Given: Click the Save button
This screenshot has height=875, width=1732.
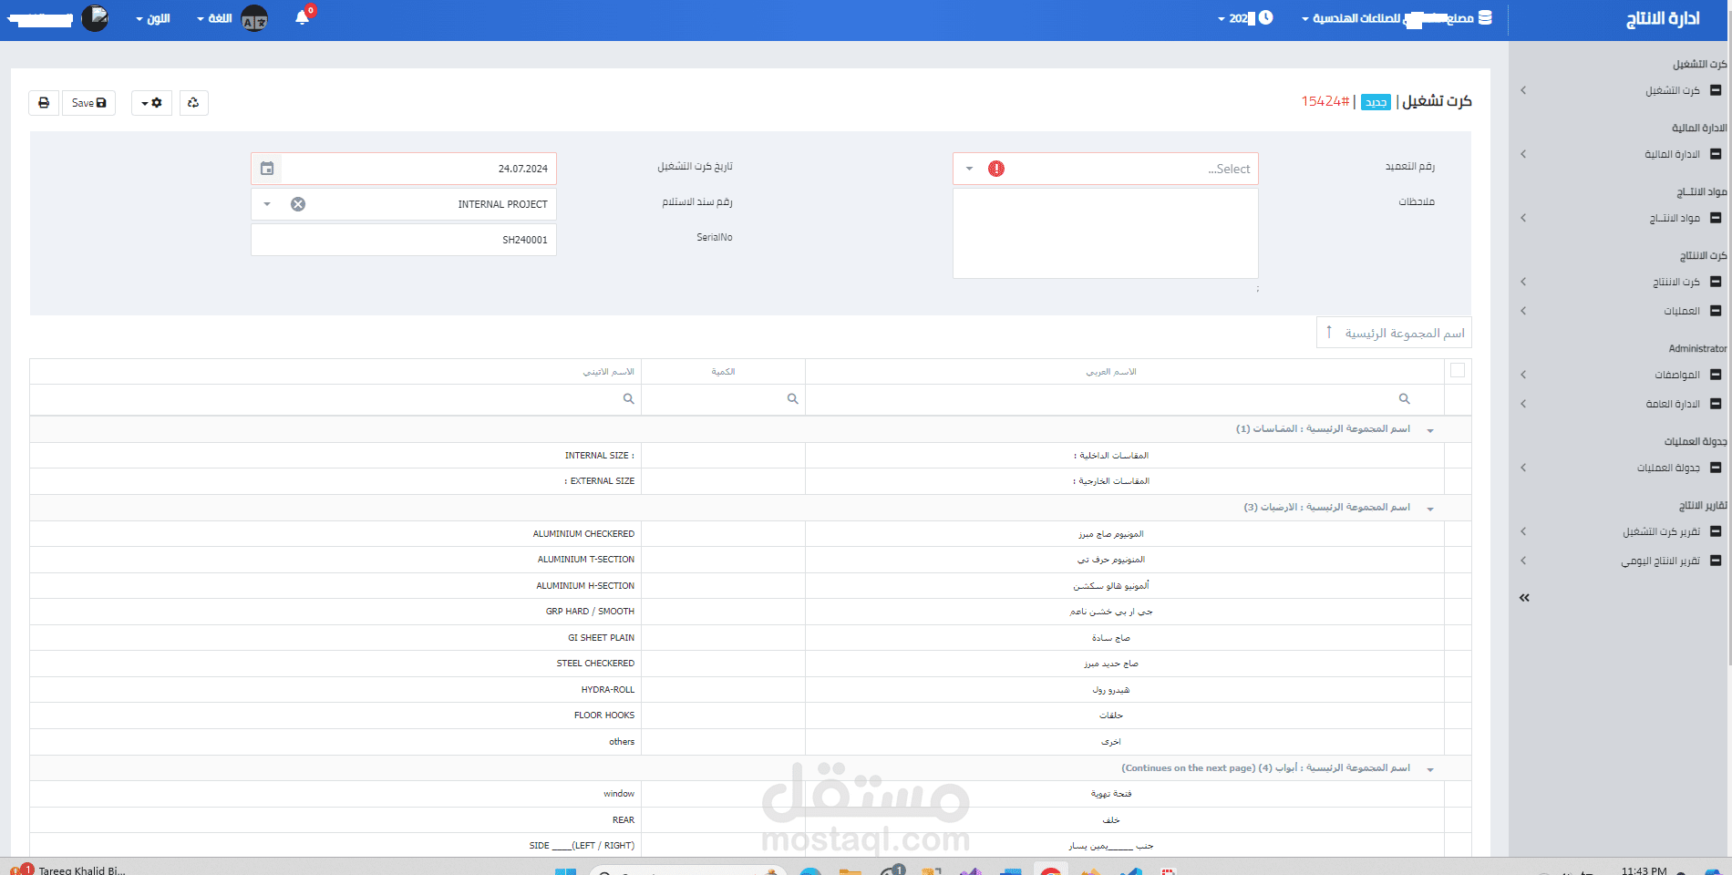Looking at the screenshot, I should click(x=88, y=103).
